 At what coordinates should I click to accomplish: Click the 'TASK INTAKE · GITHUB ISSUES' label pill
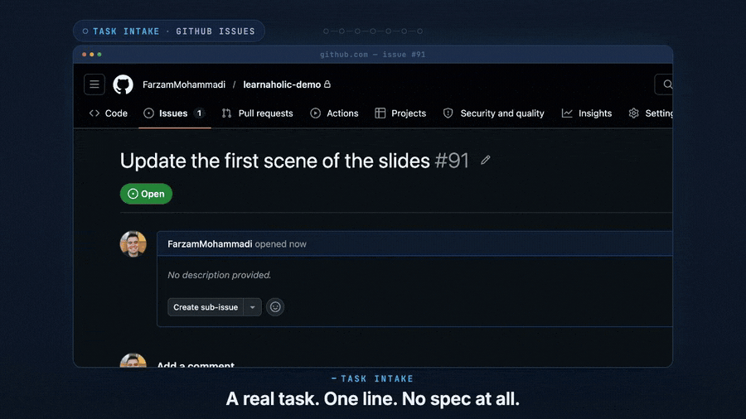169,31
